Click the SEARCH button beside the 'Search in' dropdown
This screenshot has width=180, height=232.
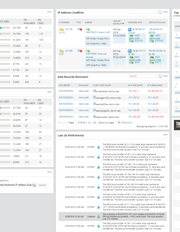[43, 185]
